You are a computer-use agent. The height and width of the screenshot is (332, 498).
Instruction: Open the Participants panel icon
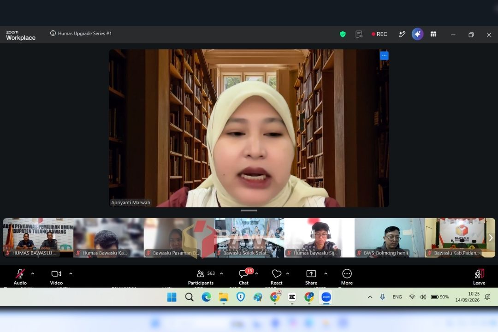pos(201,273)
